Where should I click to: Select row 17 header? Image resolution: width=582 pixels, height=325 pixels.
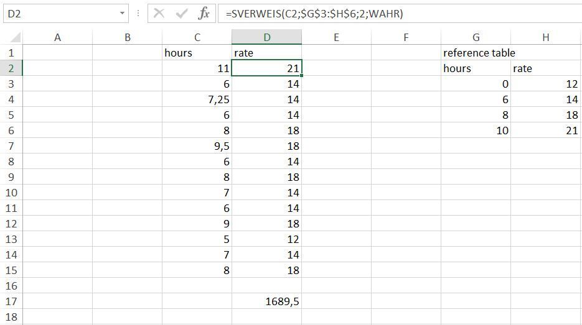[11, 301]
